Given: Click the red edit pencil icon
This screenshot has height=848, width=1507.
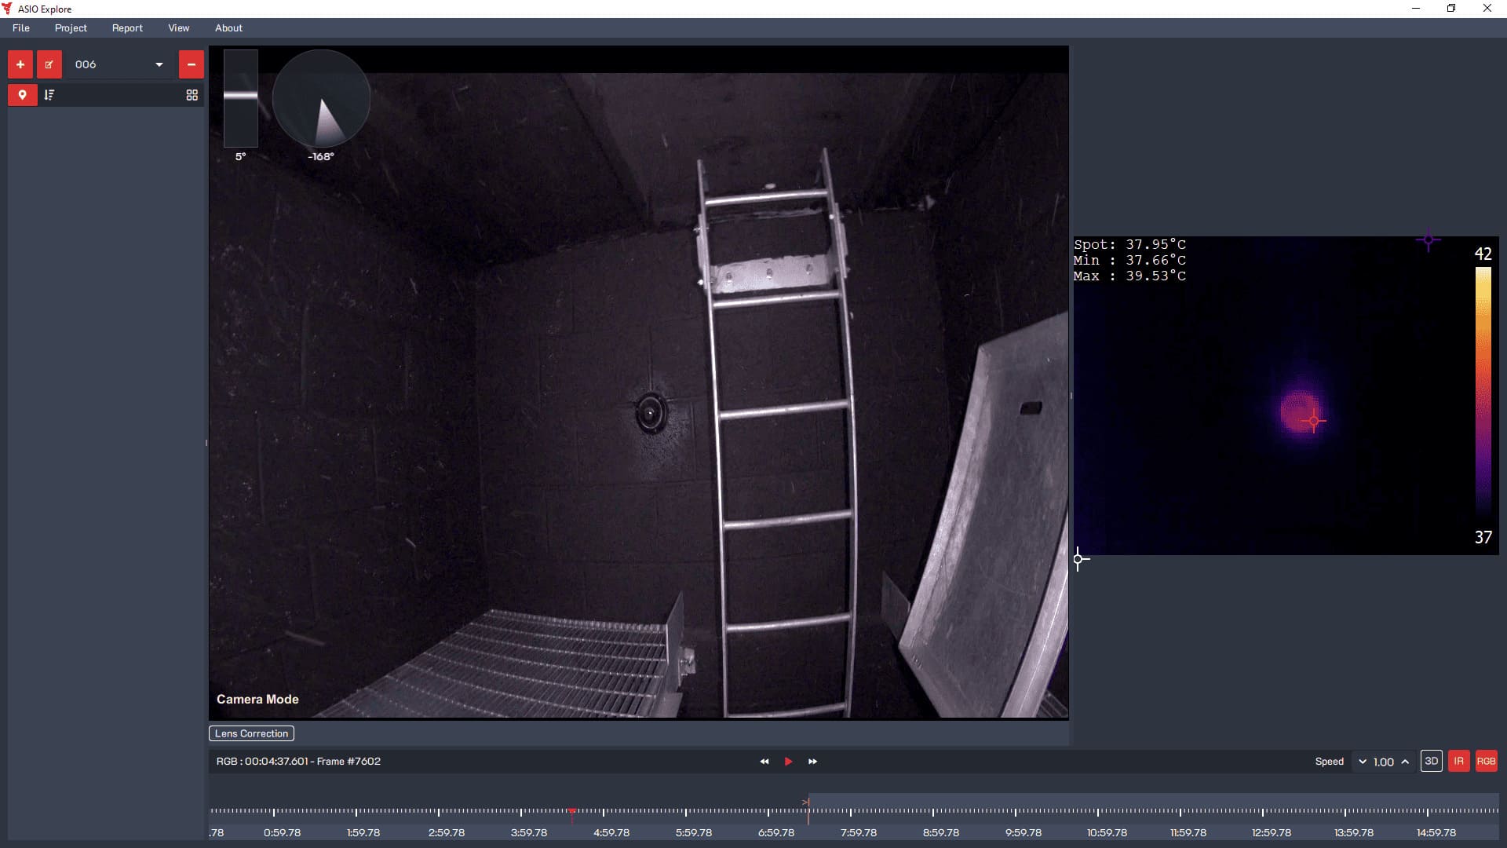Looking at the screenshot, I should pyautogui.click(x=49, y=64).
